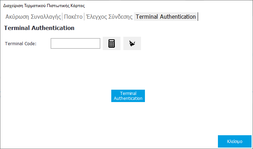
Task: Click the broom icon to clear input
Action: pos(132,43)
